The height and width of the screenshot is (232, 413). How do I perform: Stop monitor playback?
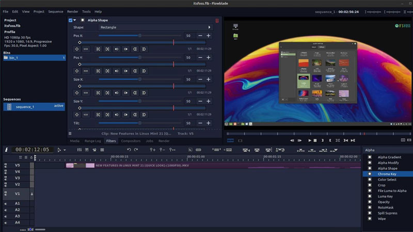[x=315, y=140]
